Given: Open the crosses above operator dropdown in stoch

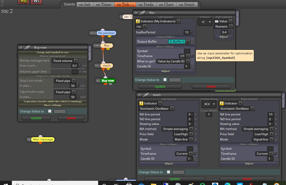Looking at the screenshot, I should click(209, 104).
